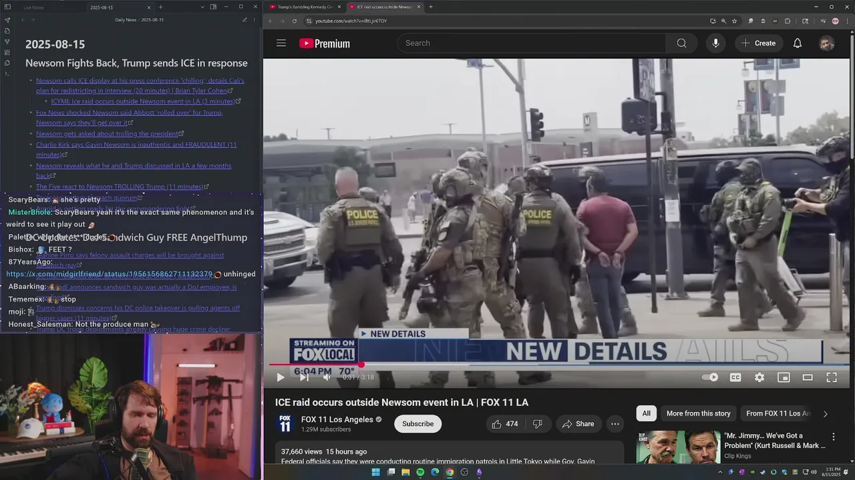This screenshot has height=480, width=855.
Task: Share the ICE raid video
Action: click(578, 424)
